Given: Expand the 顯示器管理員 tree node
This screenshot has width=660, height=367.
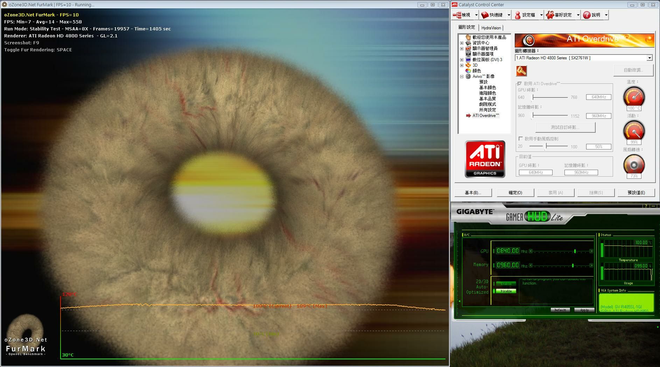Looking at the screenshot, I should pos(462,49).
